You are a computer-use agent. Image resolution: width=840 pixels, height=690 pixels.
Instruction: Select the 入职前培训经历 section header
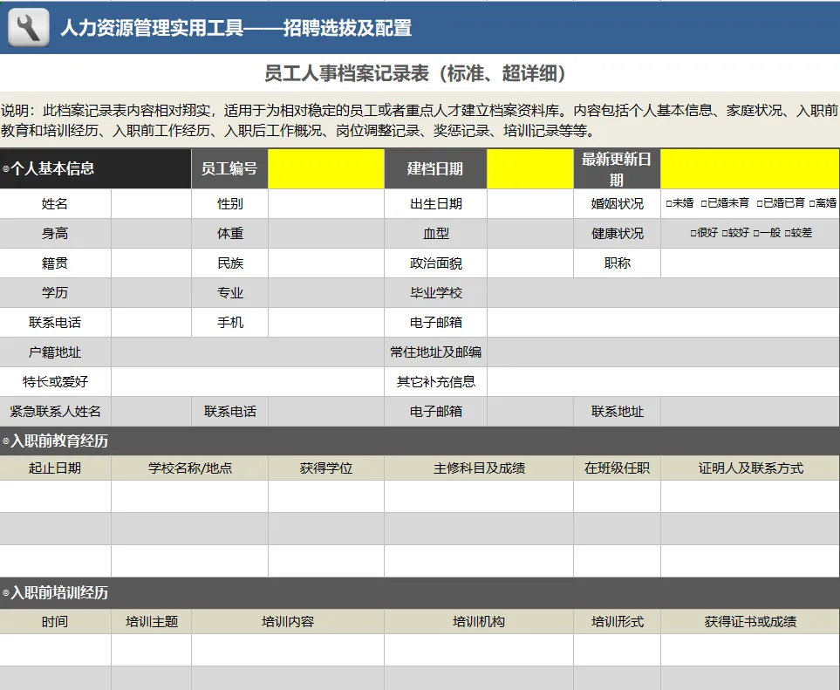(x=420, y=592)
